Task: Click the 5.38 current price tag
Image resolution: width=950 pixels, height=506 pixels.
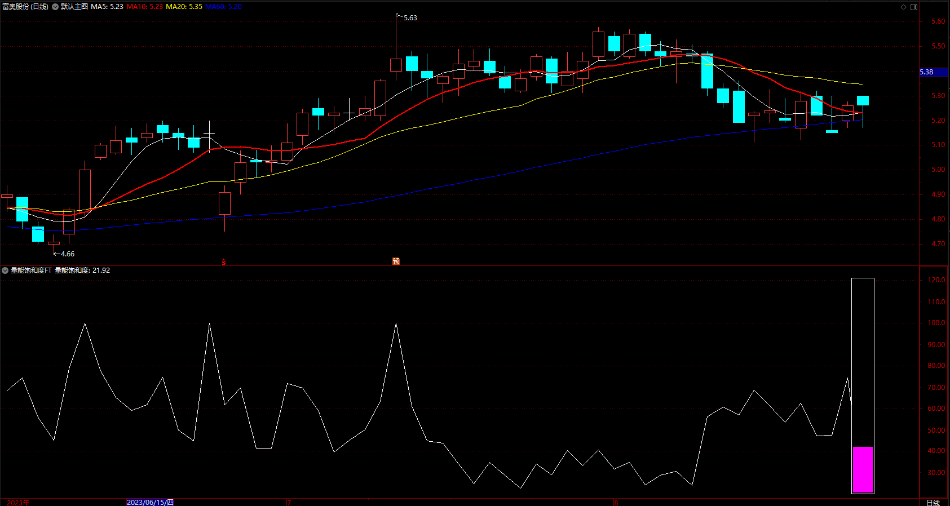Action: 933,72
